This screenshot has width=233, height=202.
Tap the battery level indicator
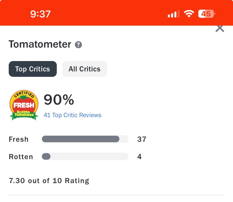[x=206, y=14]
